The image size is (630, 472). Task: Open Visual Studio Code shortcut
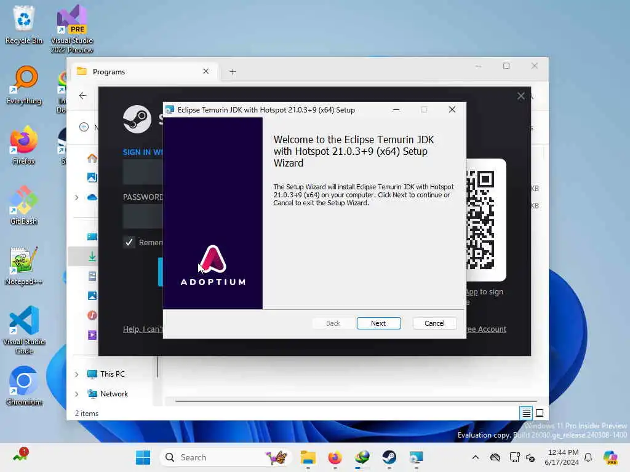coord(24,330)
